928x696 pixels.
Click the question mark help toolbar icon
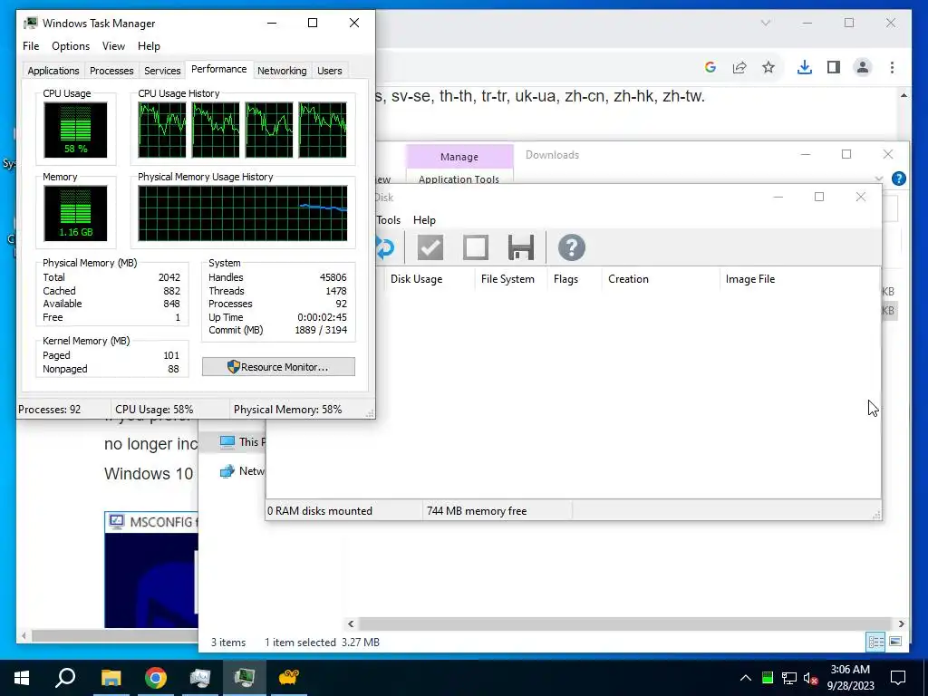pos(572,247)
